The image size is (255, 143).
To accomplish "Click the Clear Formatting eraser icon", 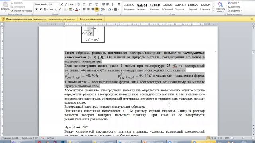I will (x=78, y=4).
